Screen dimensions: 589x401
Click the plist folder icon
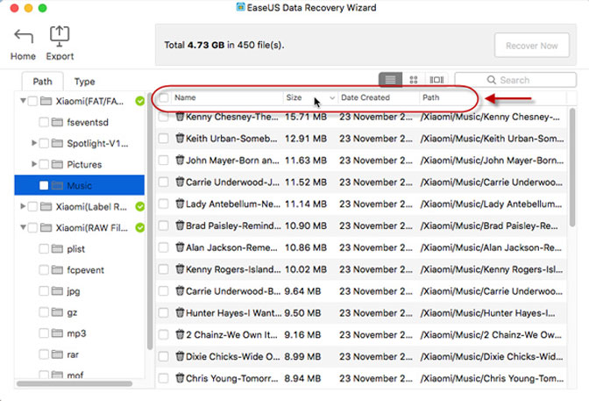57,248
